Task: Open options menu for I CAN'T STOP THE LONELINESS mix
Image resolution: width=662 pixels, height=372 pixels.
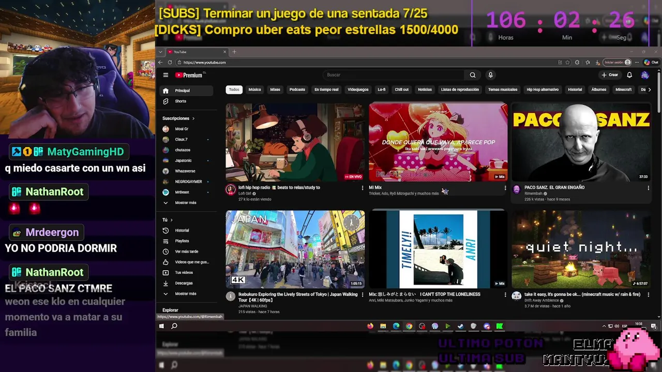Action: [505, 295]
